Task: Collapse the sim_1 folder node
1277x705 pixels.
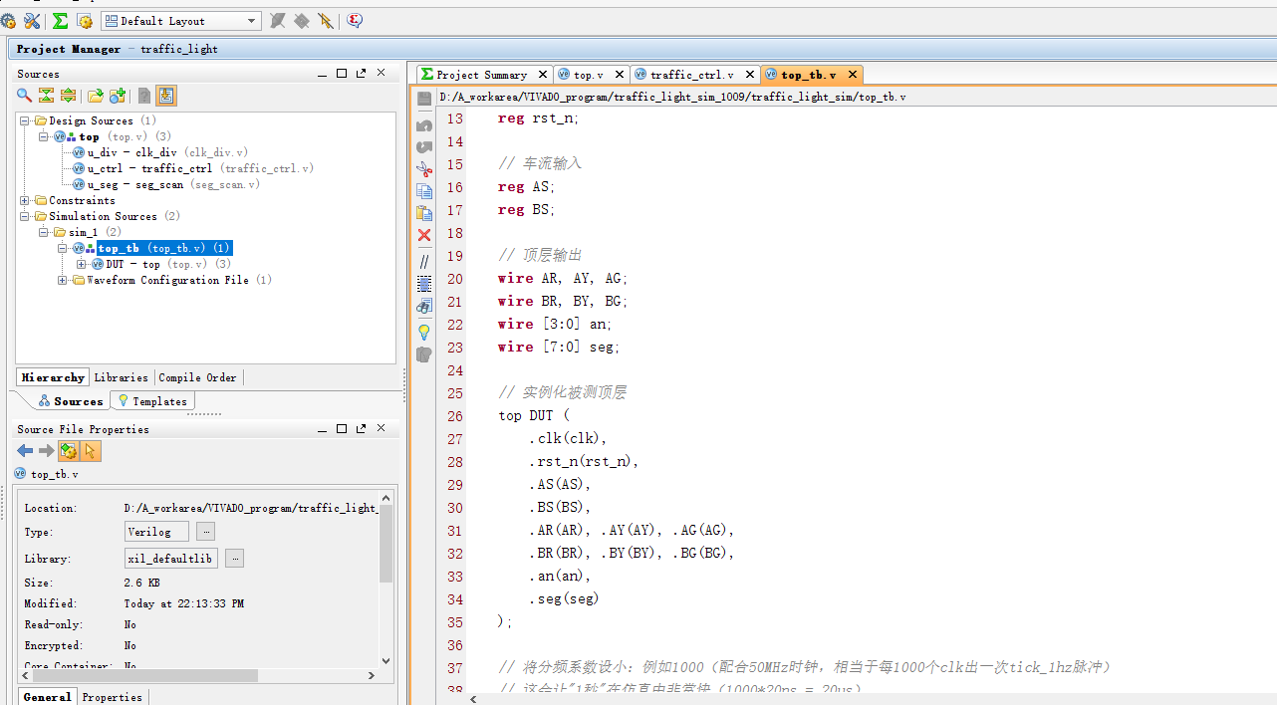Action: (44, 232)
